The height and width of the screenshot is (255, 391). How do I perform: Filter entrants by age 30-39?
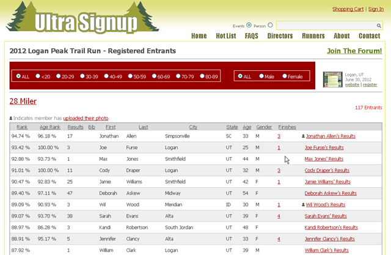[82, 76]
